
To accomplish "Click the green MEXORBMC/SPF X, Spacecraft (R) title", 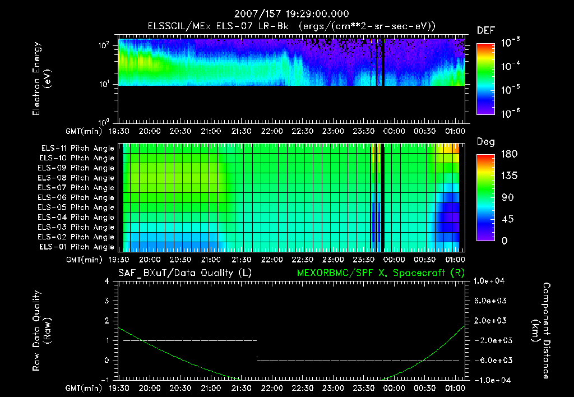I will [x=381, y=273].
